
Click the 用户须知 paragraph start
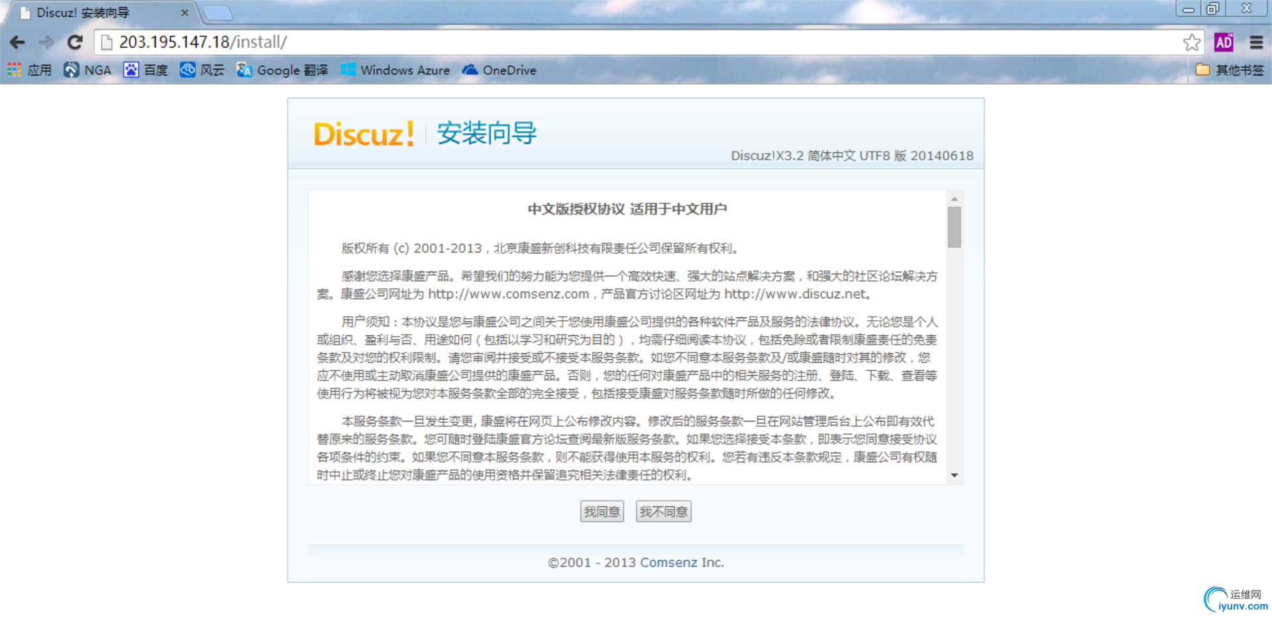pyautogui.click(x=366, y=322)
